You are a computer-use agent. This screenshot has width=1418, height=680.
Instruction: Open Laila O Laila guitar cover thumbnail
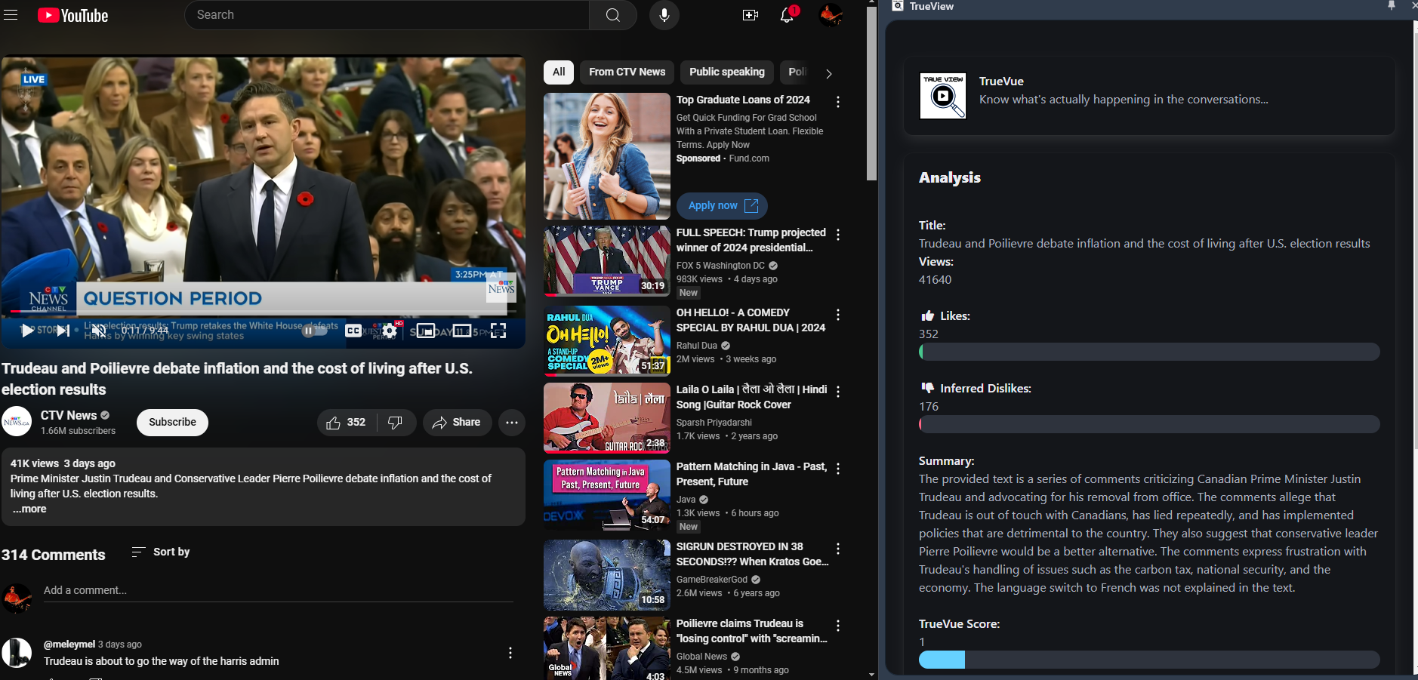pos(607,418)
